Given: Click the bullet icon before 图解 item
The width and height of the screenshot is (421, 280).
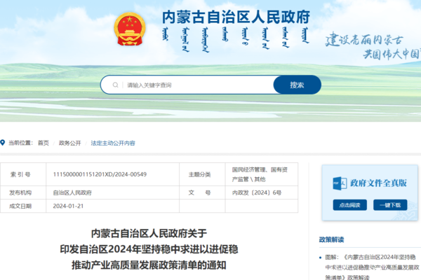Looking at the screenshot, I should 321,258.
